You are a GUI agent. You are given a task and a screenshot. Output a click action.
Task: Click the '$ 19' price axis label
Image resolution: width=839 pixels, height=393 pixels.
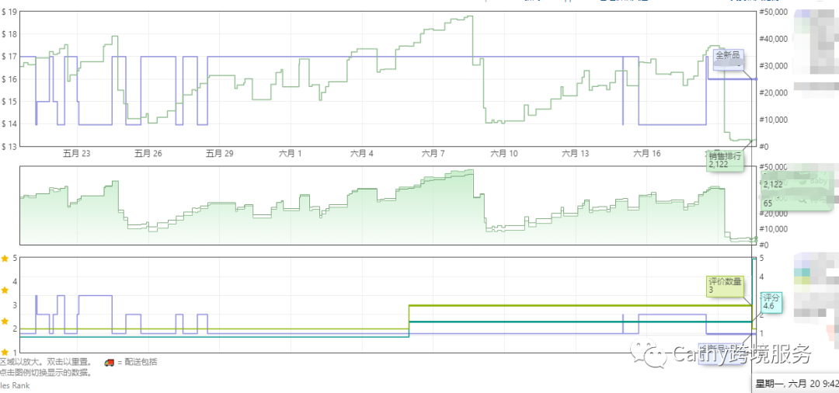[x=10, y=12]
